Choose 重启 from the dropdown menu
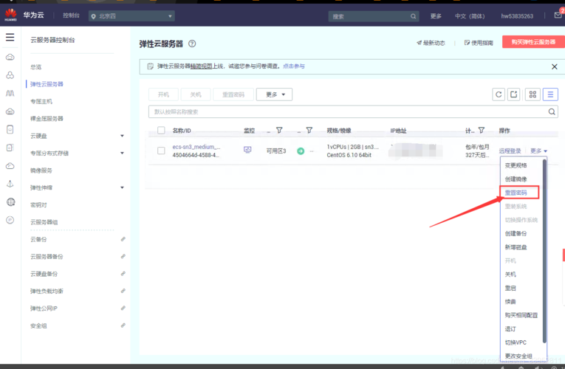Image resolution: width=565 pixels, height=369 pixels. tap(510, 288)
